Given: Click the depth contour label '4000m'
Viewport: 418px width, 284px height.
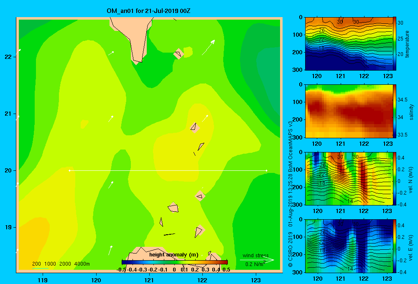Looking at the screenshot, I should point(82,264).
